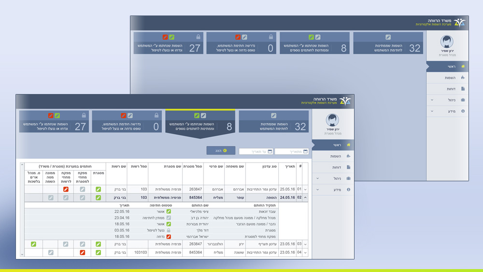The height and width of the screenshot is (272, 483).
Task: Click lock icon on front window's 27 card
Action: coord(84,116)
